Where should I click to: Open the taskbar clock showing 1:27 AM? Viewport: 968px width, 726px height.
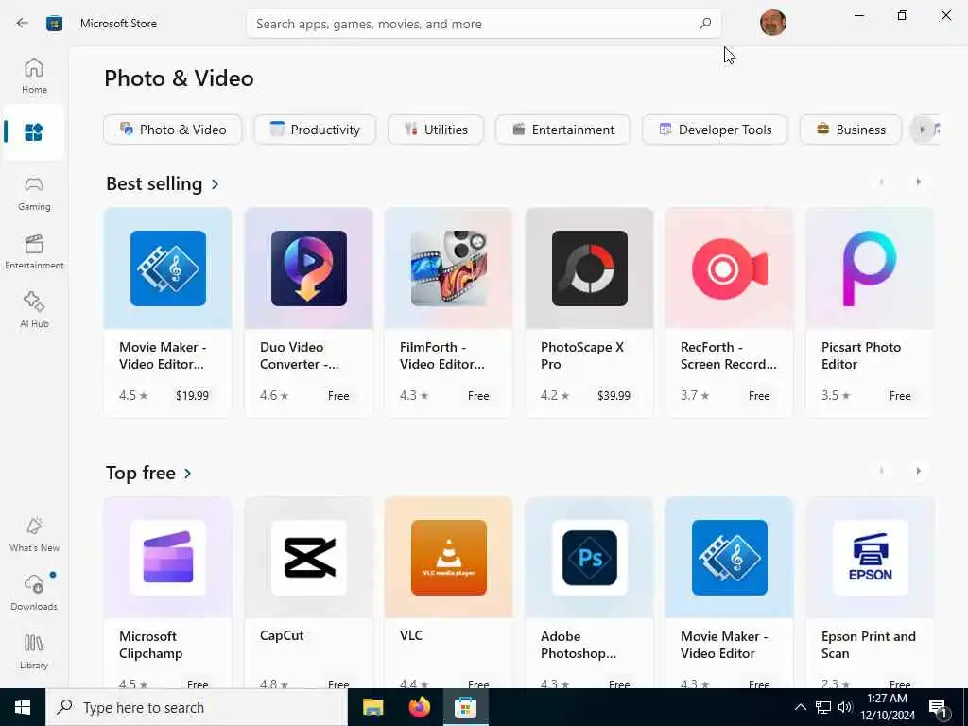(888, 707)
